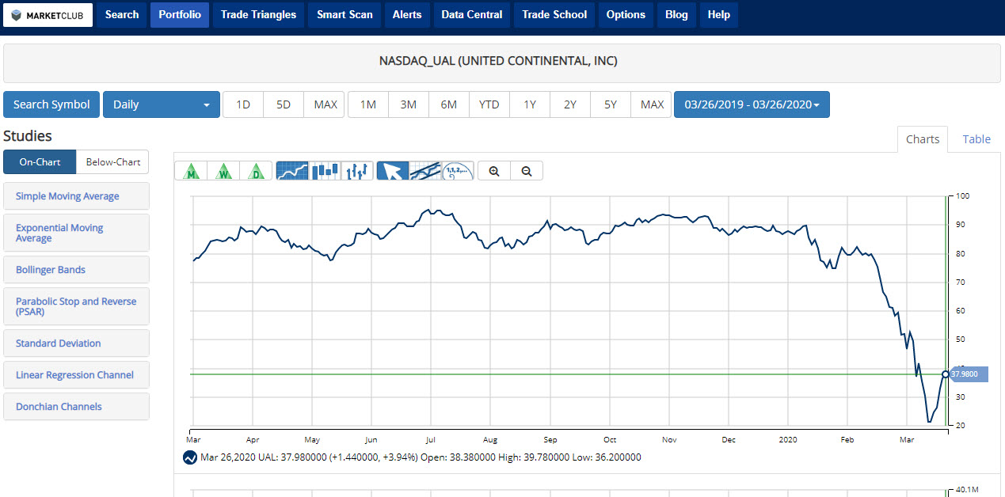Screen dimensions: 1005x497
Task: Add Exponential Moving Average study
Action: point(76,233)
